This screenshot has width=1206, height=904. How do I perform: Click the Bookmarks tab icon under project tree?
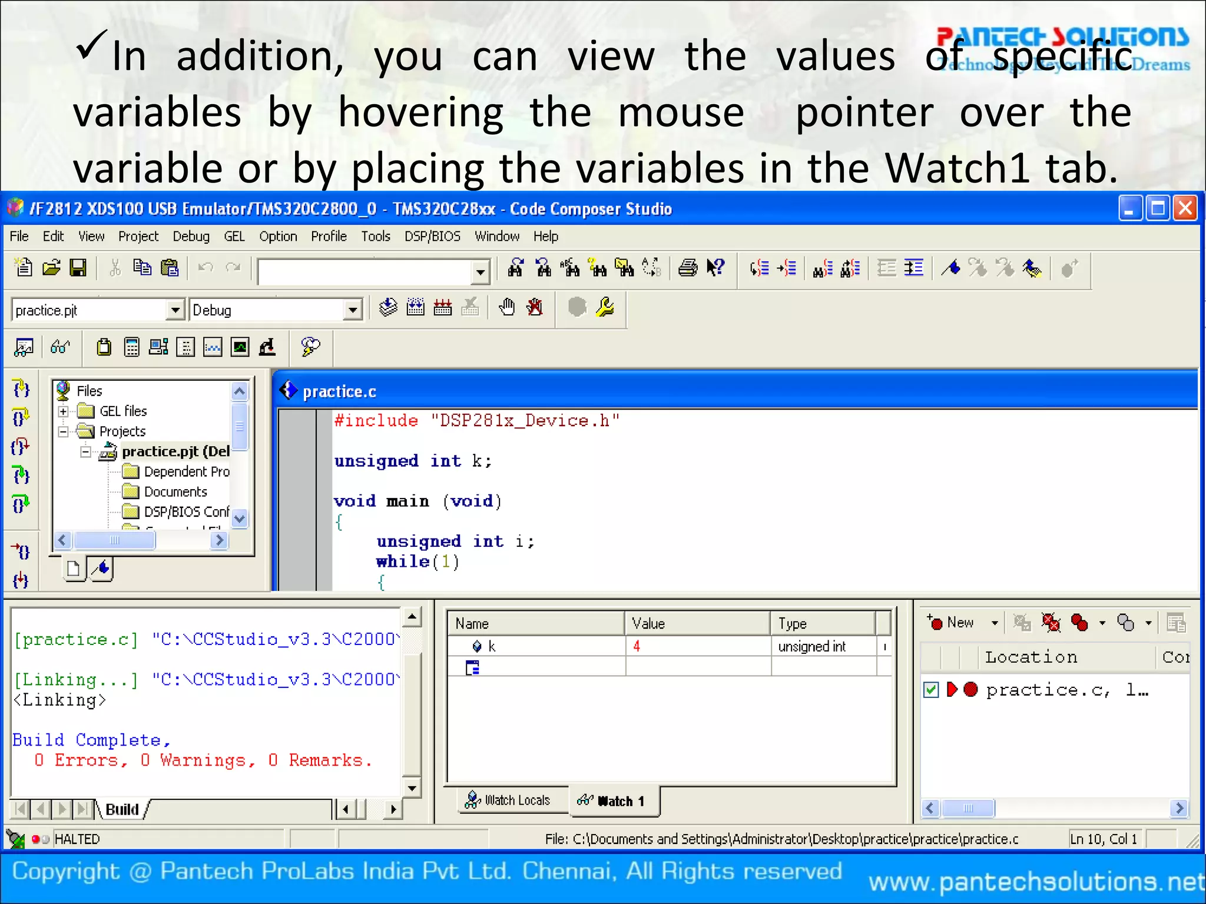(102, 569)
